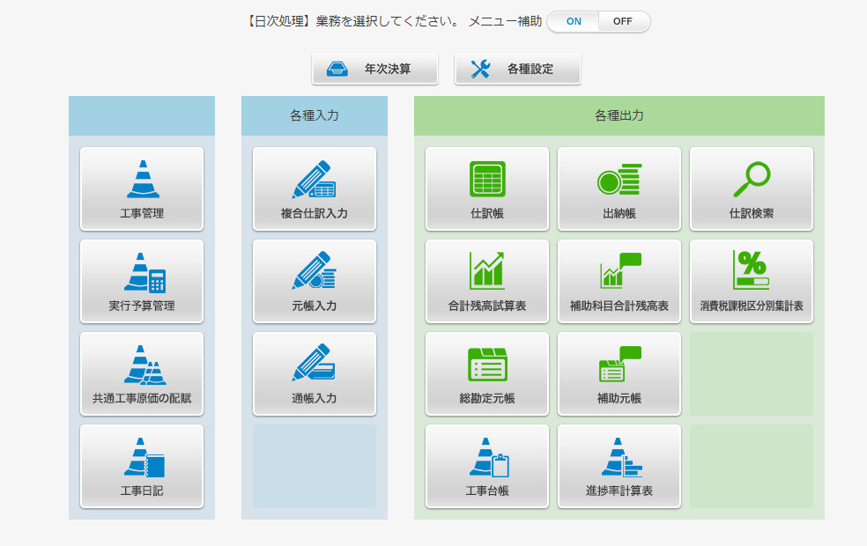Image resolution: width=867 pixels, height=546 pixels.
Task: Switch menu assist to OFF
Action: (623, 21)
